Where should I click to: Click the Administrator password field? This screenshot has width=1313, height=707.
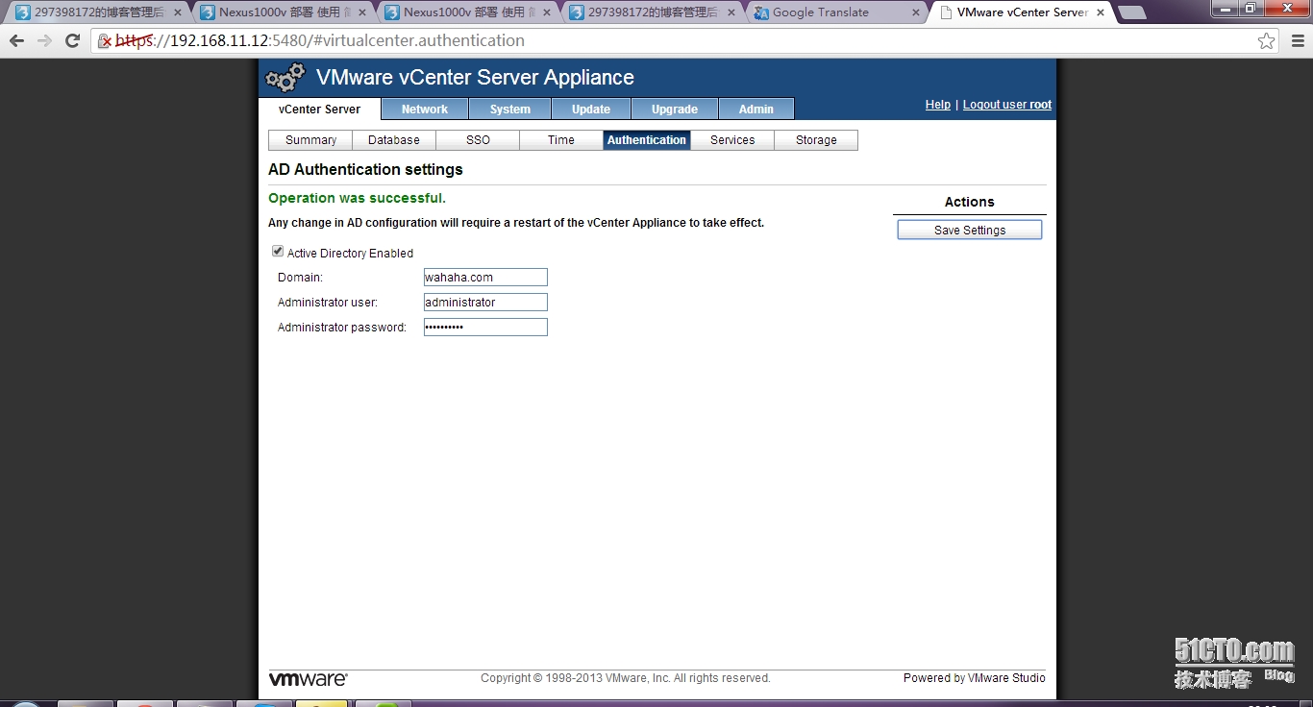click(485, 328)
